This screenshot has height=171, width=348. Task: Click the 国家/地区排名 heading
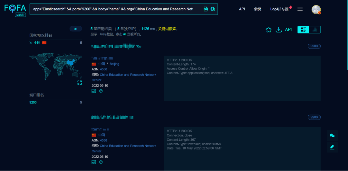(x=41, y=35)
